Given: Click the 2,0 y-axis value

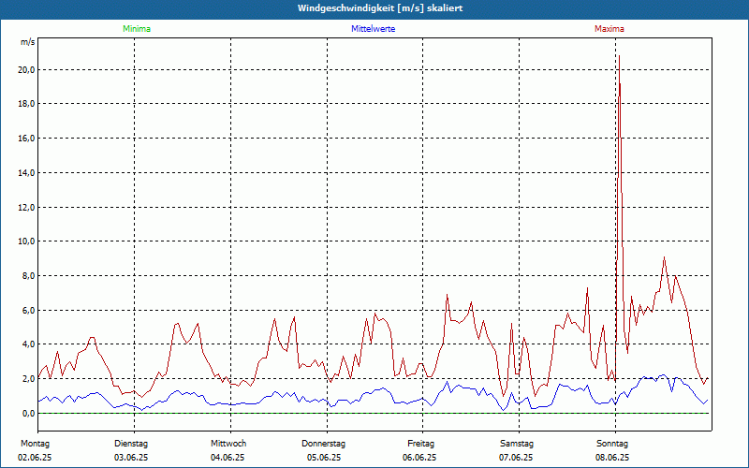Looking at the screenshot, I should point(28,379).
